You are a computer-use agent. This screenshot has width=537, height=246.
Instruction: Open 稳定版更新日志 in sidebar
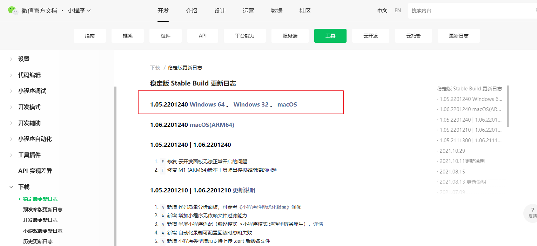point(40,199)
